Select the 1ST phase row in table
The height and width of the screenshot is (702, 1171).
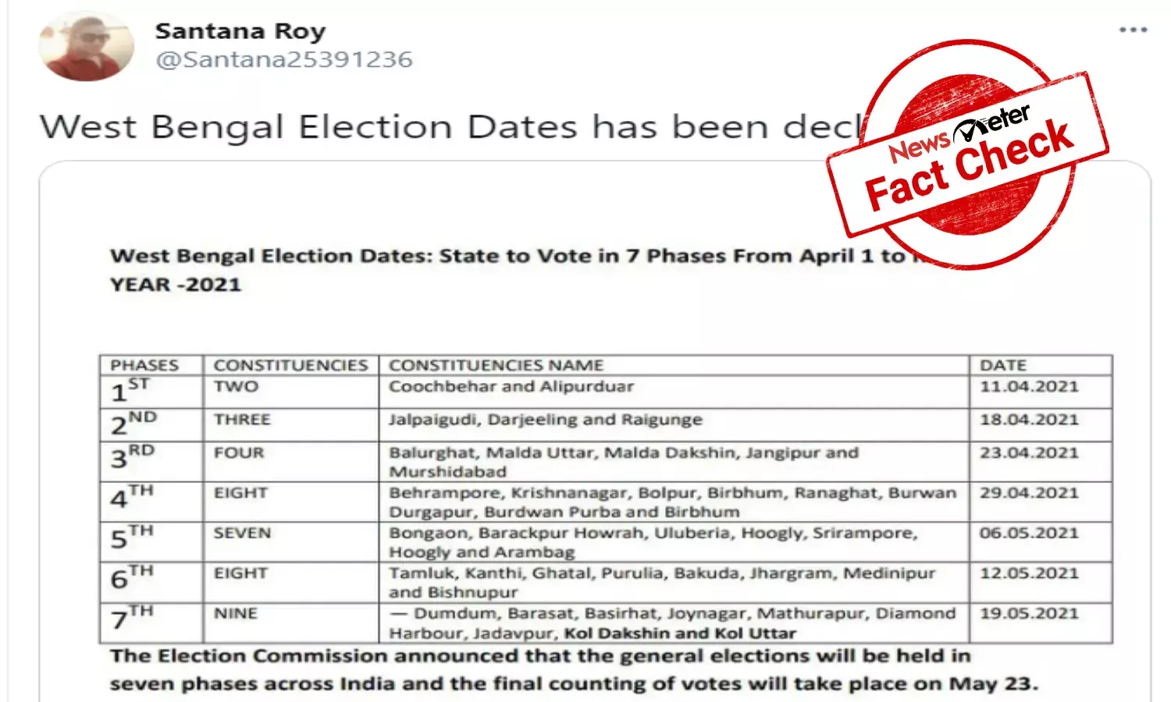(x=546, y=388)
